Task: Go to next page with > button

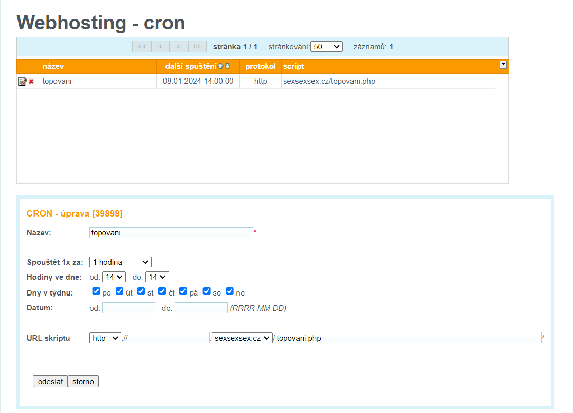Action: [x=178, y=47]
